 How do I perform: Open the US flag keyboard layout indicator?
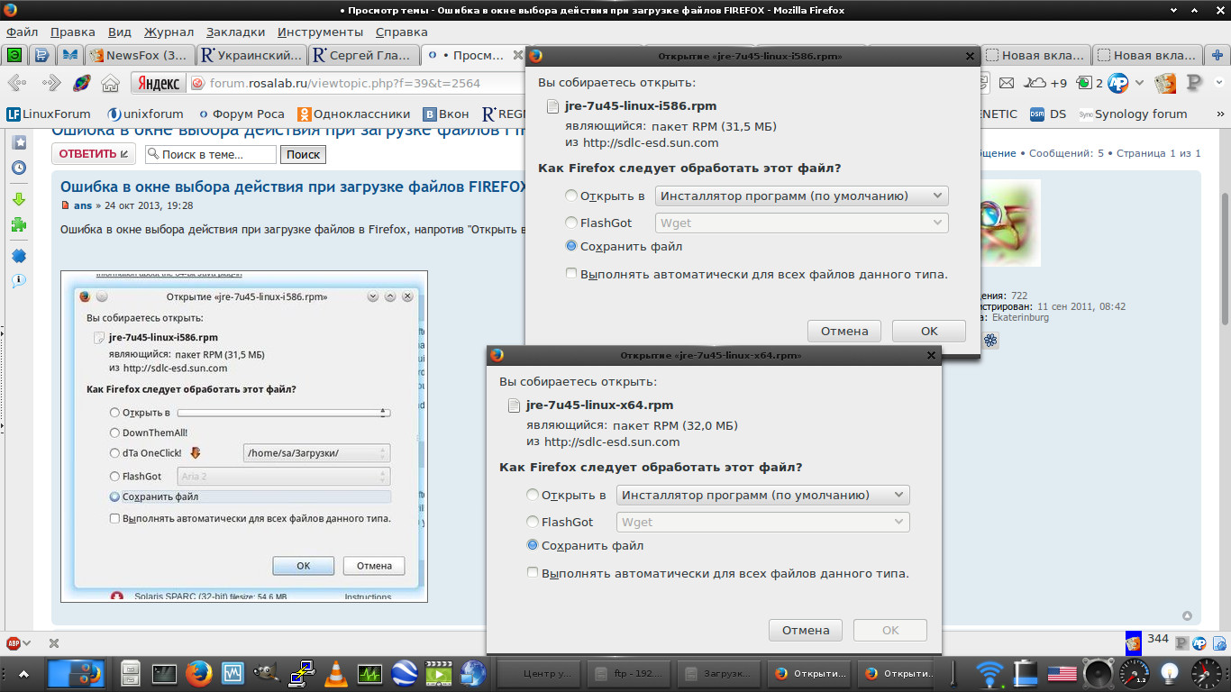(1062, 673)
